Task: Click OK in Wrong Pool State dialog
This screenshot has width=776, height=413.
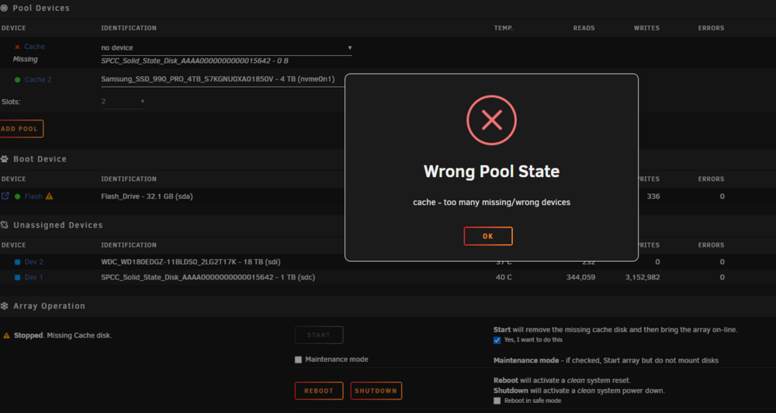Action: [x=488, y=236]
